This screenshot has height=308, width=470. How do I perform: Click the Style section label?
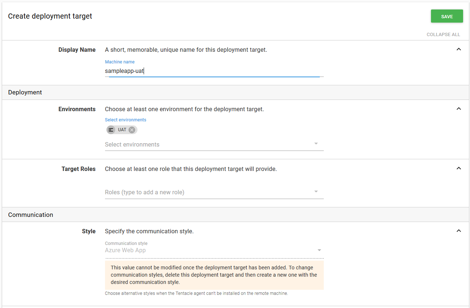[x=89, y=231]
